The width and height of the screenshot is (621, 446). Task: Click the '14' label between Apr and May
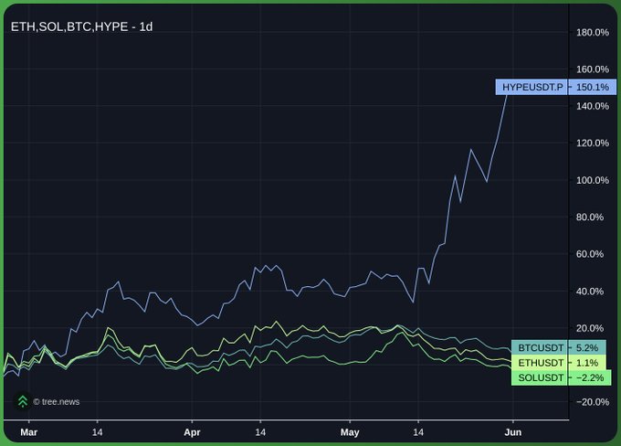pyautogui.click(x=260, y=432)
